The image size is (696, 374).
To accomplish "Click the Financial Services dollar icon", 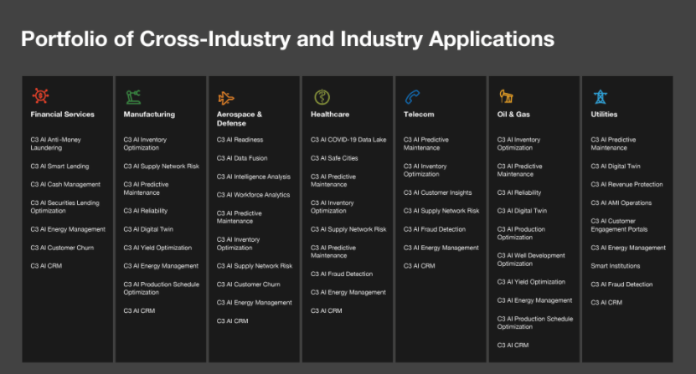I will pos(39,96).
